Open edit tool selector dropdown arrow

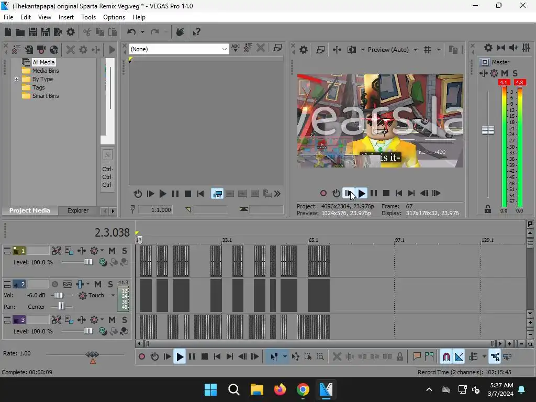point(284,357)
